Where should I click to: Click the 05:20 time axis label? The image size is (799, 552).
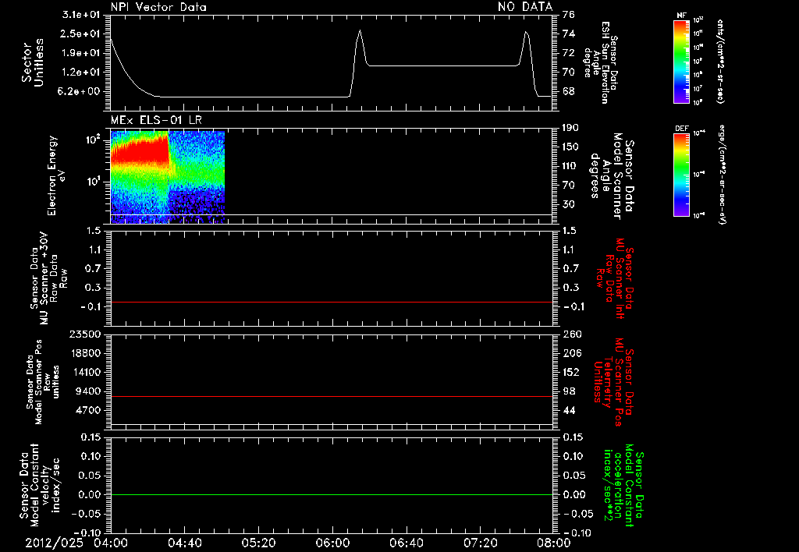pyautogui.click(x=258, y=543)
